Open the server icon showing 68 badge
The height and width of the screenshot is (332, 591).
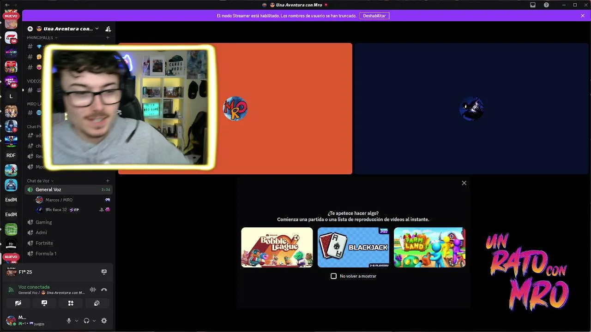tap(11, 82)
